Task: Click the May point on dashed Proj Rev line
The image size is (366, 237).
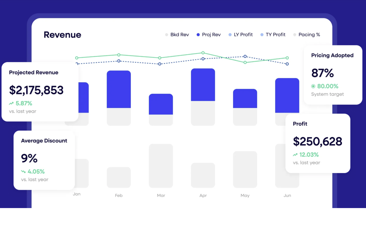Action: (x=245, y=57)
